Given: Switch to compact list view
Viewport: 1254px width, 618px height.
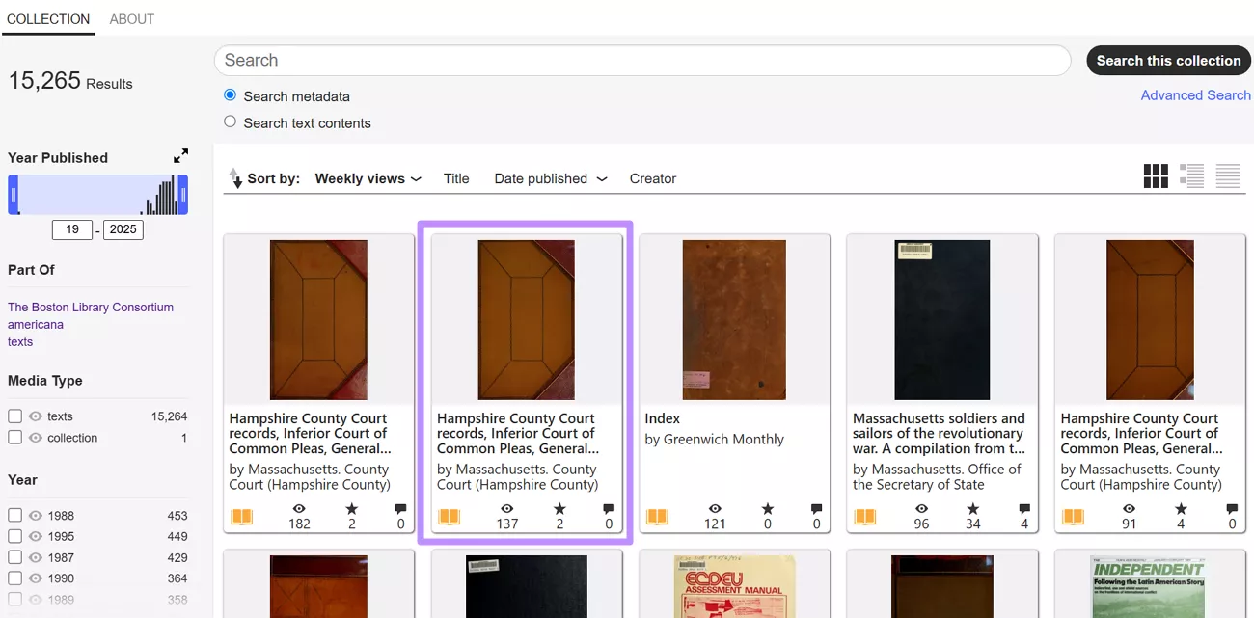Looking at the screenshot, I should click(1227, 175).
